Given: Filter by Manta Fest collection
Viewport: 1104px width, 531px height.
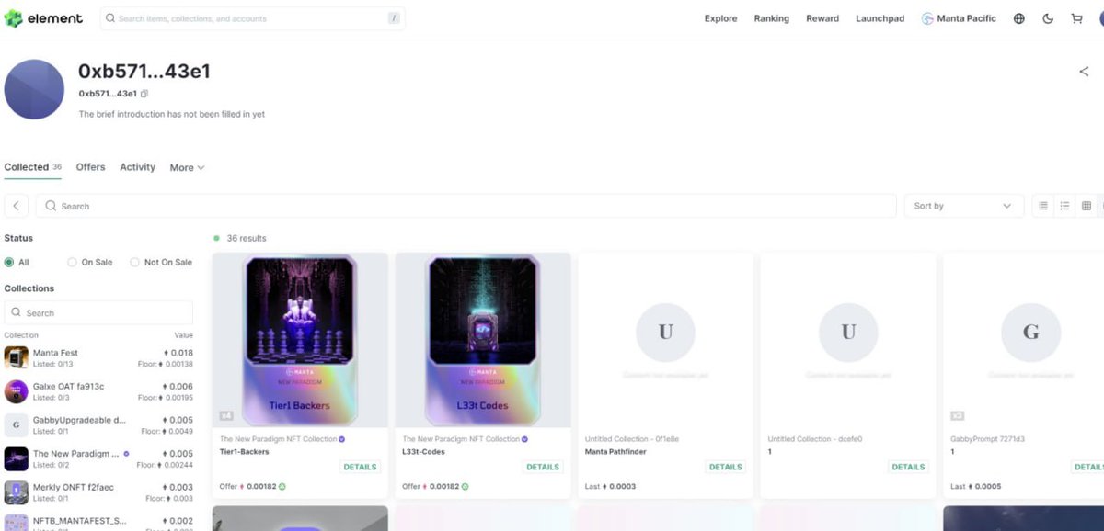Looking at the screenshot, I should (x=98, y=357).
